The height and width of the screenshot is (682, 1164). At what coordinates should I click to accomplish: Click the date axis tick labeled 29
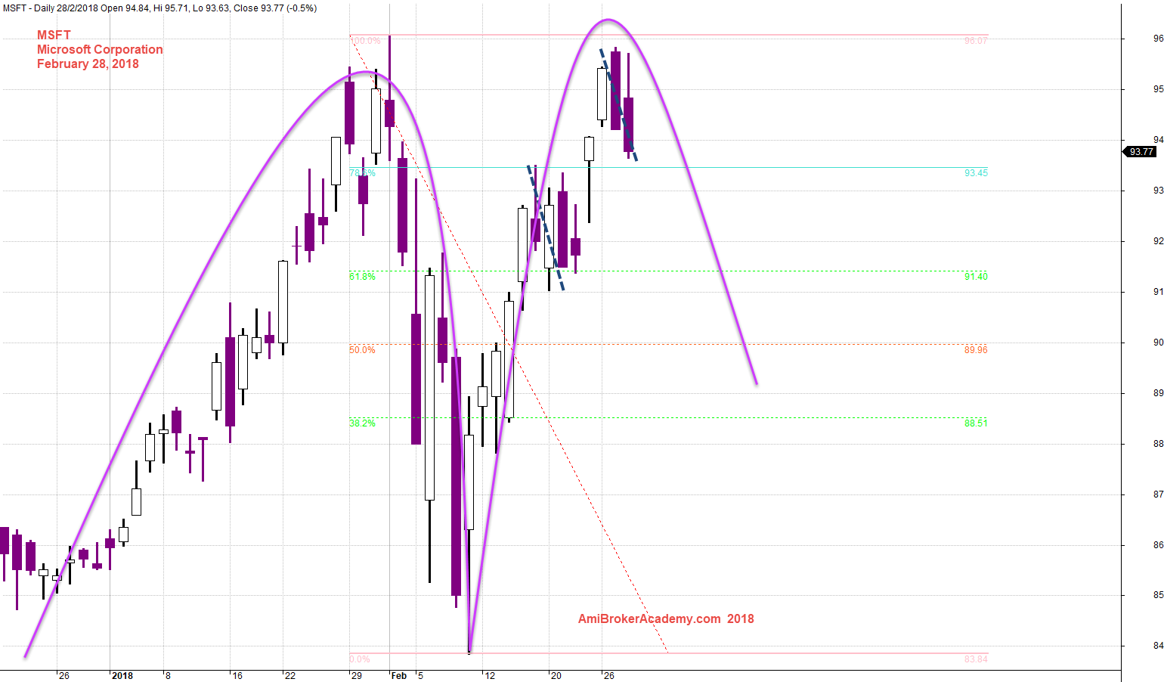point(357,676)
